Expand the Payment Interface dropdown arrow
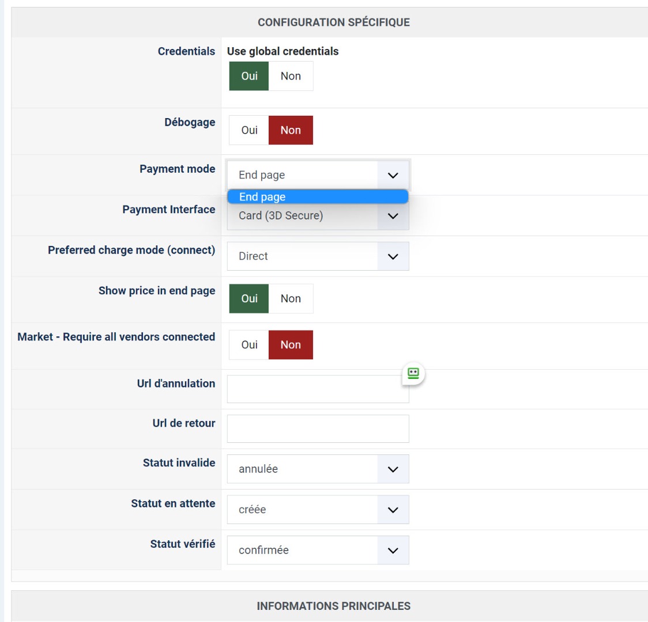The width and height of the screenshot is (648, 622). click(x=393, y=216)
